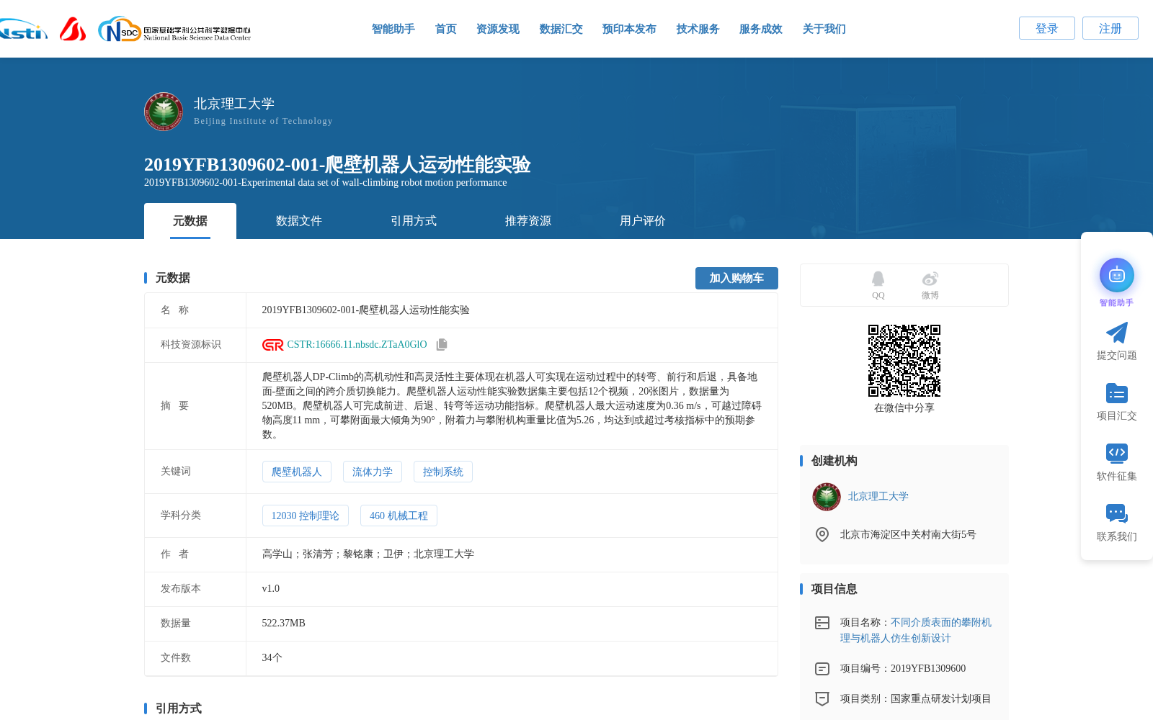Open 服务成效 menu item
This screenshot has width=1153, height=720.
tap(761, 29)
